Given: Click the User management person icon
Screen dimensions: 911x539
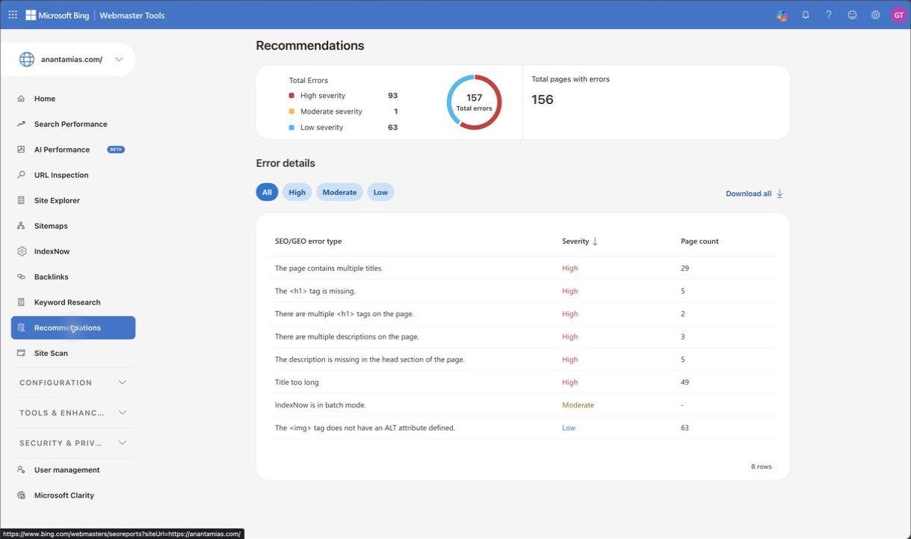Looking at the screenshot, I should pyautogui.click(x=21, y=469).
